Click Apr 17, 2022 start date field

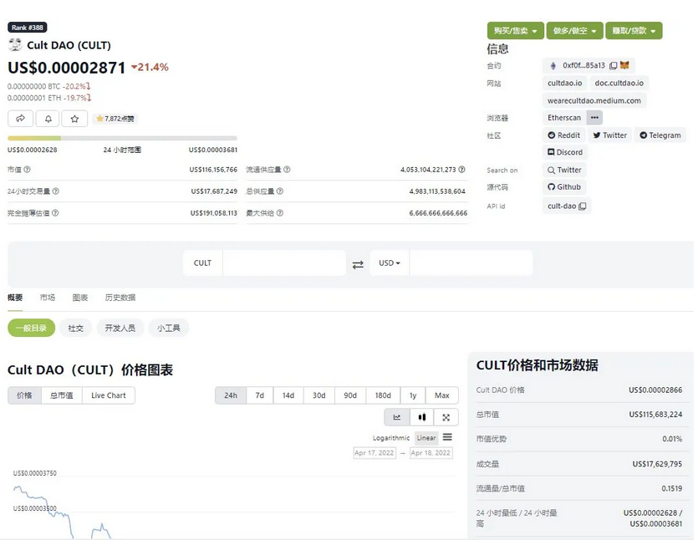coord(374,453)
